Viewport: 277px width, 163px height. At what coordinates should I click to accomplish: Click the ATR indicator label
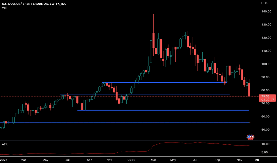(4, 144)
